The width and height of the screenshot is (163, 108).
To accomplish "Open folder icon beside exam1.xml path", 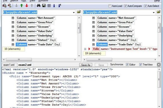I will (x=79, y=12).
